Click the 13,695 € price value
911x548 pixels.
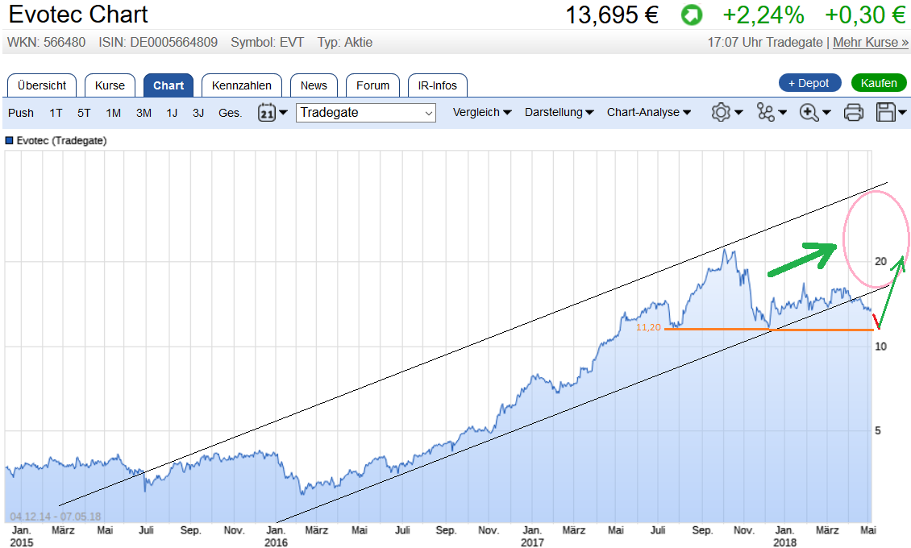point(612,15)
